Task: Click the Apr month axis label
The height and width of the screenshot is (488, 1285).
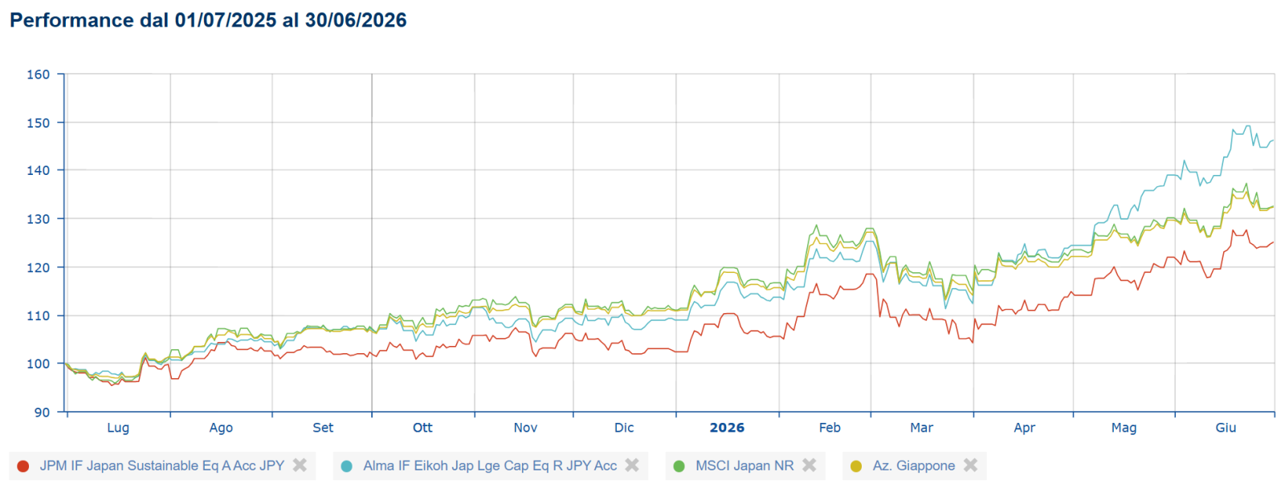Action: pyautogui.click(x=1024, y=428)
